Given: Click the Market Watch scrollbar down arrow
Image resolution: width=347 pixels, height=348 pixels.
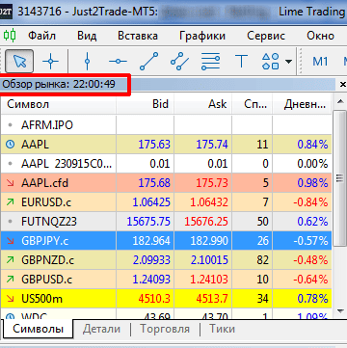Looking at the screenshot, I should pos(340,311).
